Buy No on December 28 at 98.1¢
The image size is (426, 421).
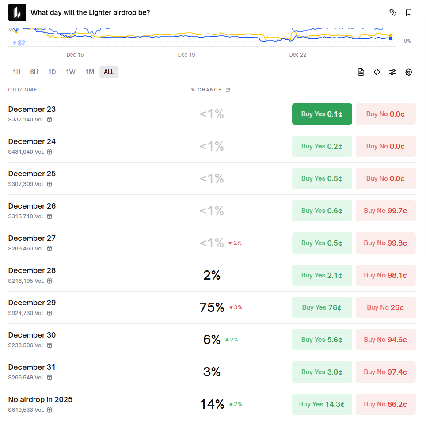pyautogui.click(x=385, y=275)
